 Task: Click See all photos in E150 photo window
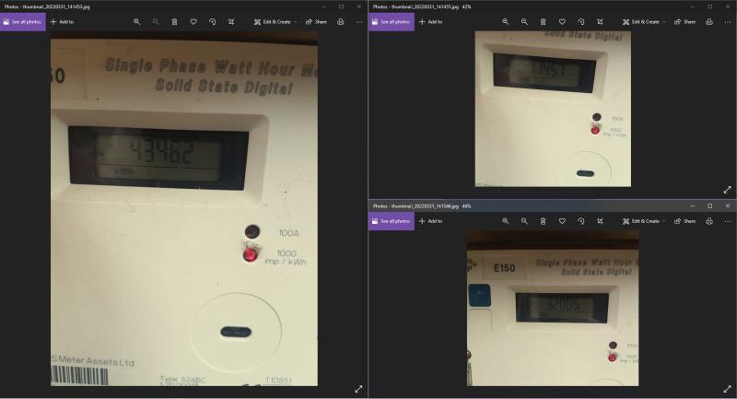392,221
